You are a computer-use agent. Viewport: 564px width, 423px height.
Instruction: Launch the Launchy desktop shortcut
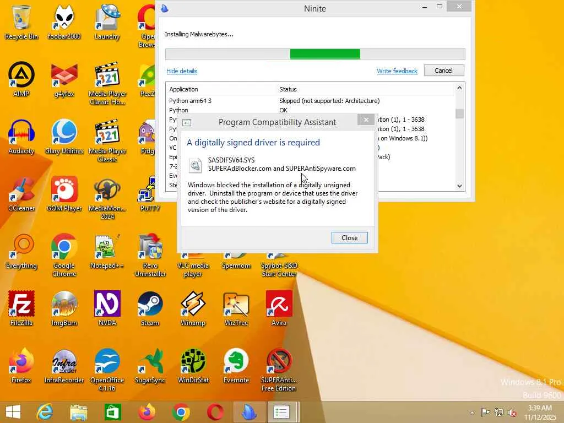tap(107, 21)
